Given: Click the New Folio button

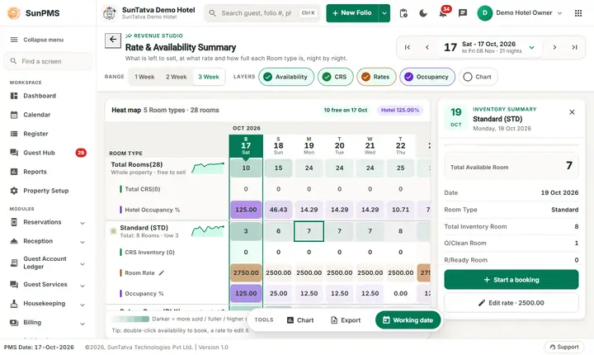Looking at the screenshot, I should 352,13.
